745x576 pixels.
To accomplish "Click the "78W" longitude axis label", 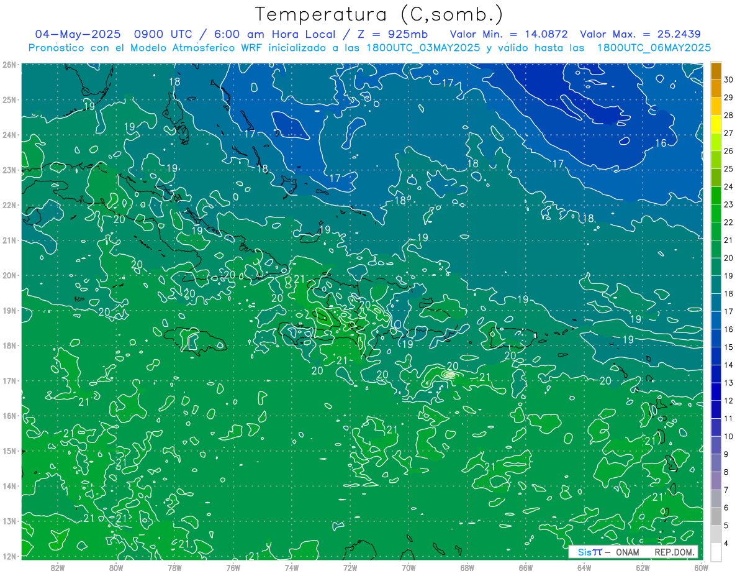I will point(174,567).
